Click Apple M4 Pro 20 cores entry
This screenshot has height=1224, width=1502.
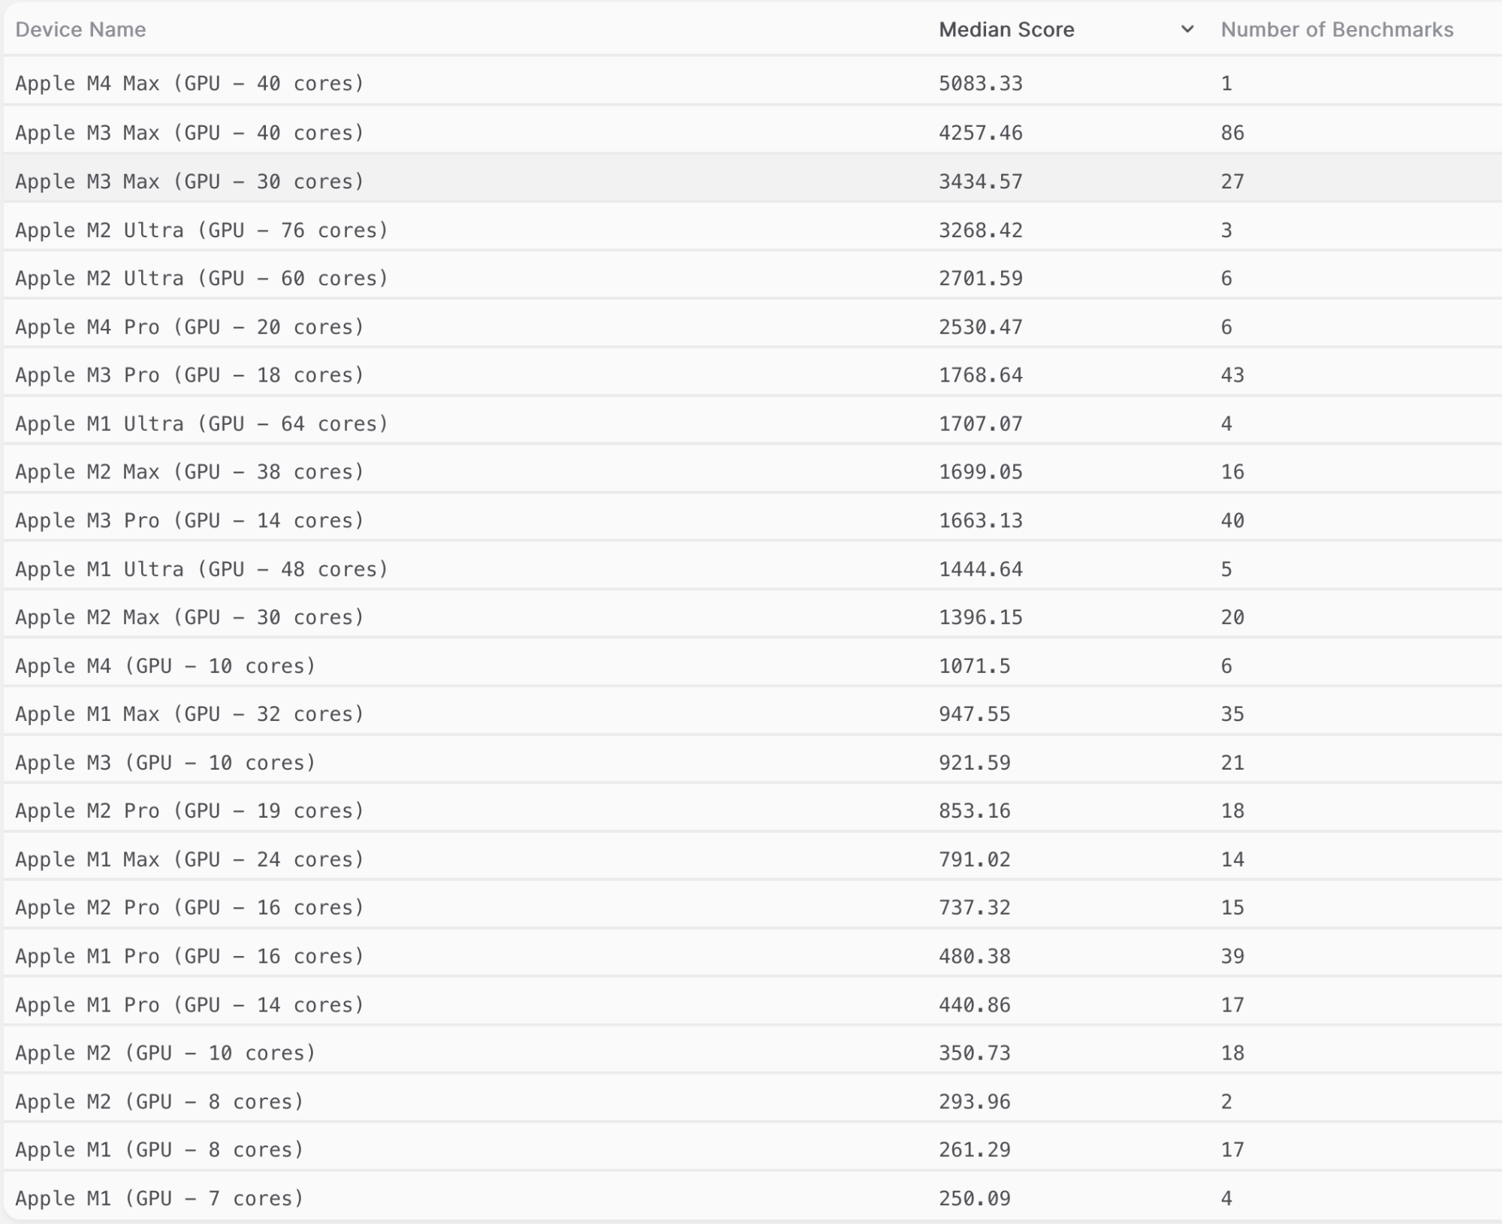click(189, 327)
